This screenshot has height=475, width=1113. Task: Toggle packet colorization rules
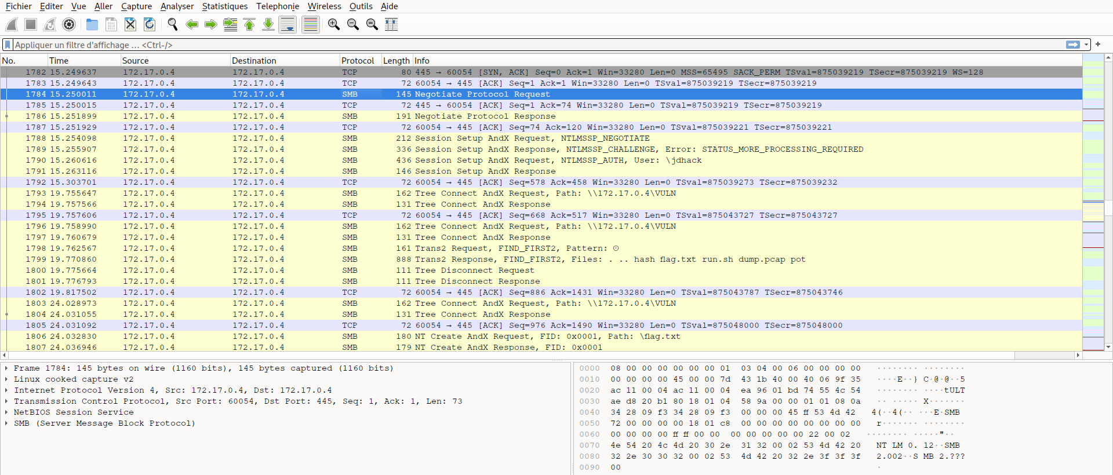tap(311, 24)
